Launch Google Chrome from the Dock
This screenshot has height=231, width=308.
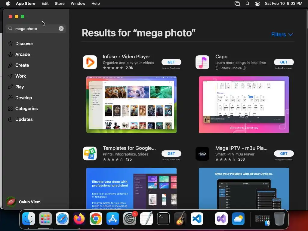click(x=96, y=219)
